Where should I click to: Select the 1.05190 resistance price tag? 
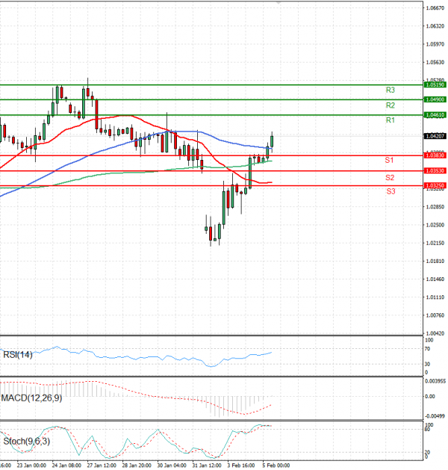point(435,85)
